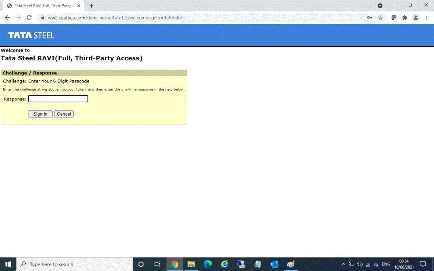This screenshot has width=434, height=271.
Task: Click the padlock site security icon
Action: [42, 18]
